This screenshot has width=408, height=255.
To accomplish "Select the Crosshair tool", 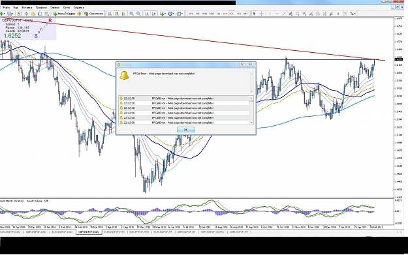I will (x=261, y=14).
